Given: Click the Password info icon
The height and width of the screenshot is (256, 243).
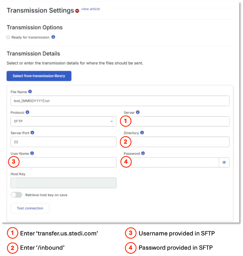Looking at the screenshot, I should click(x=143, y=153).
